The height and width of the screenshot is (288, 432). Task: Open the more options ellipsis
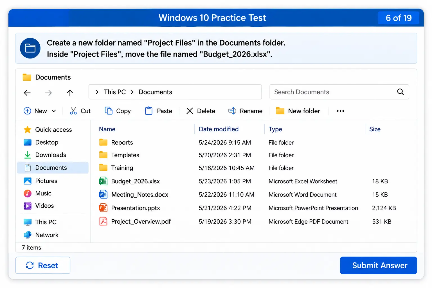[x=341, y=111]
